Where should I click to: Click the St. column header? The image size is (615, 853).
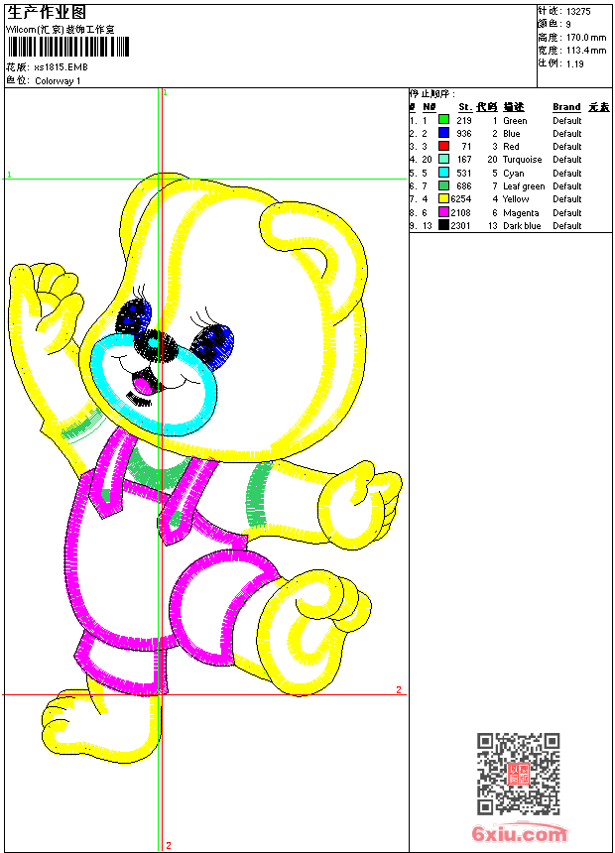tap(464, 107)
